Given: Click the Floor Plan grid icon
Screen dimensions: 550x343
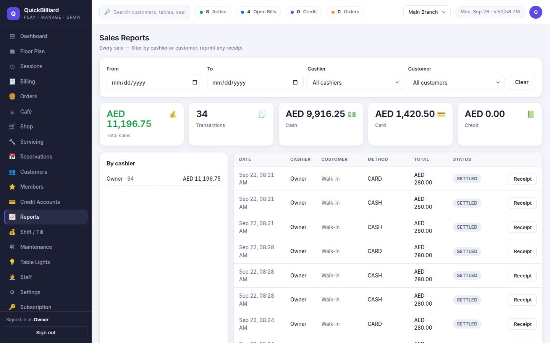Looking at the screenshot, I should click(x=12, y=51).
